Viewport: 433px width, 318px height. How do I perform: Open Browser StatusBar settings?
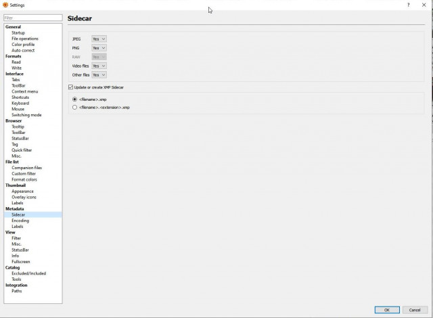(20, 138)
